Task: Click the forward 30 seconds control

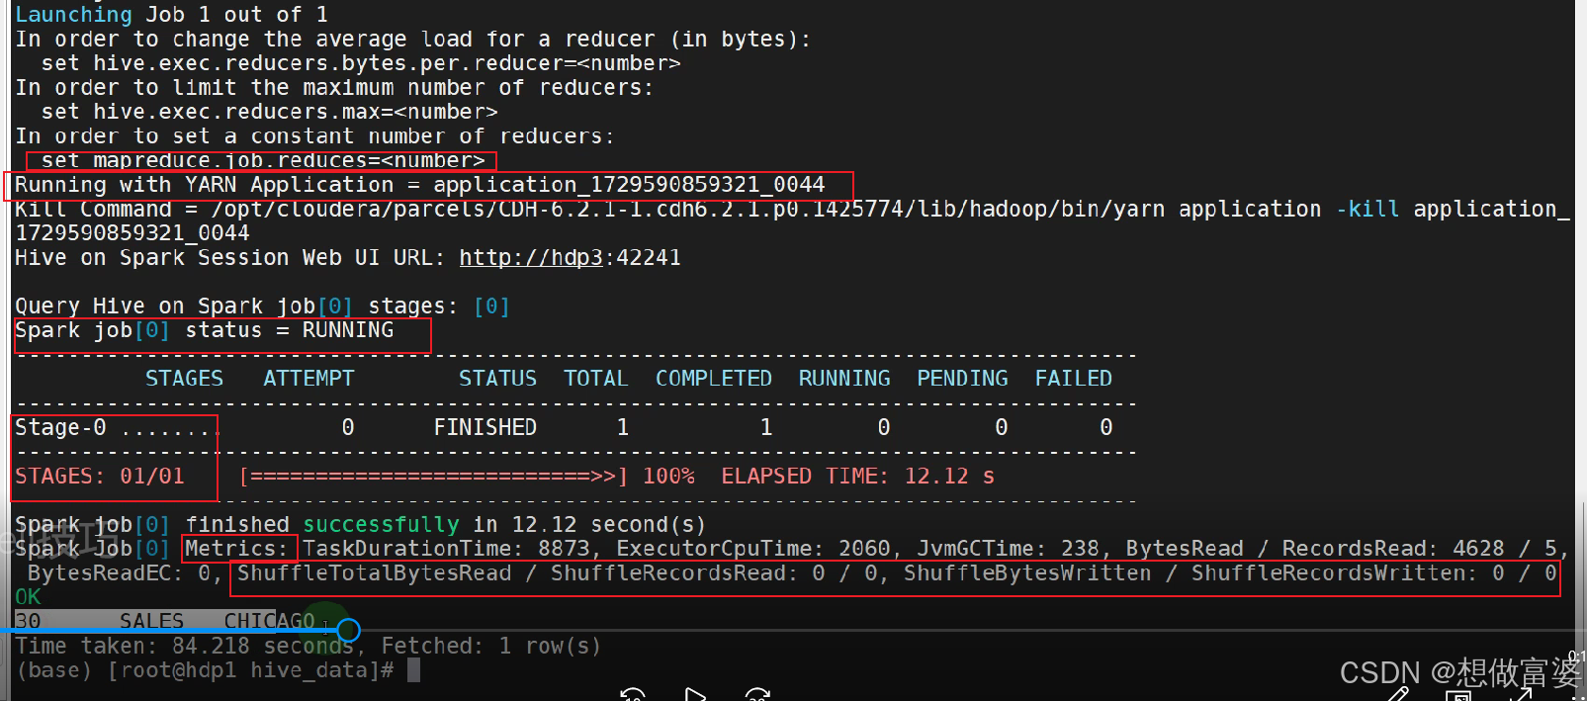Action: tap(757, 695)
